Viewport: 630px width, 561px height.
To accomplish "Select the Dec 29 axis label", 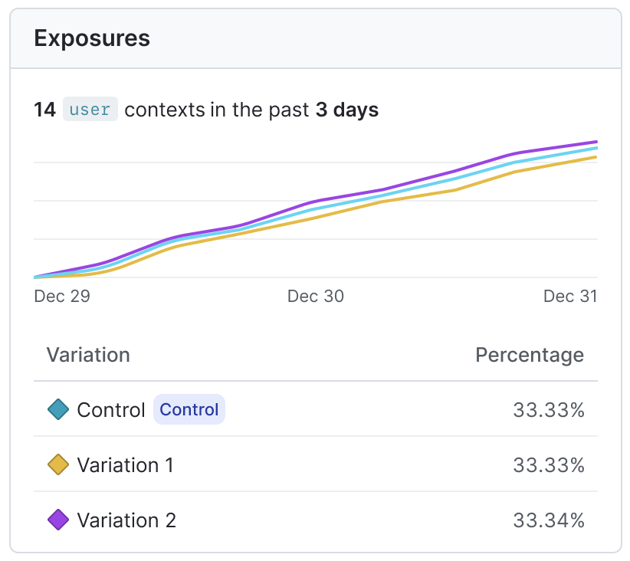I will tap(62, 297).
